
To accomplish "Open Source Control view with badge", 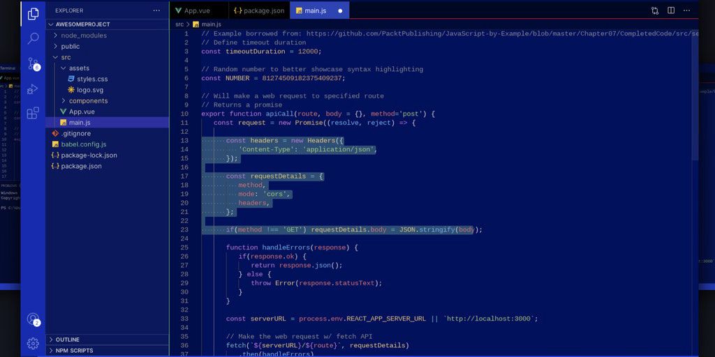I will [33, 63].
